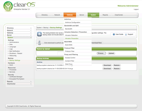Open Administrators in sidebar settings
Image resolution: width=142 pixels, height=111 pixels.
(x=14, y=42)
